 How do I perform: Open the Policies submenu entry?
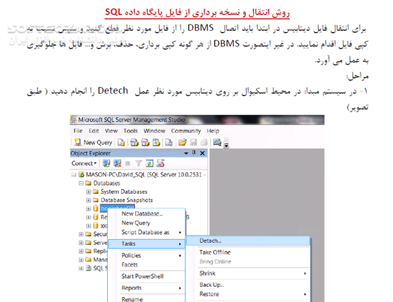147,255
